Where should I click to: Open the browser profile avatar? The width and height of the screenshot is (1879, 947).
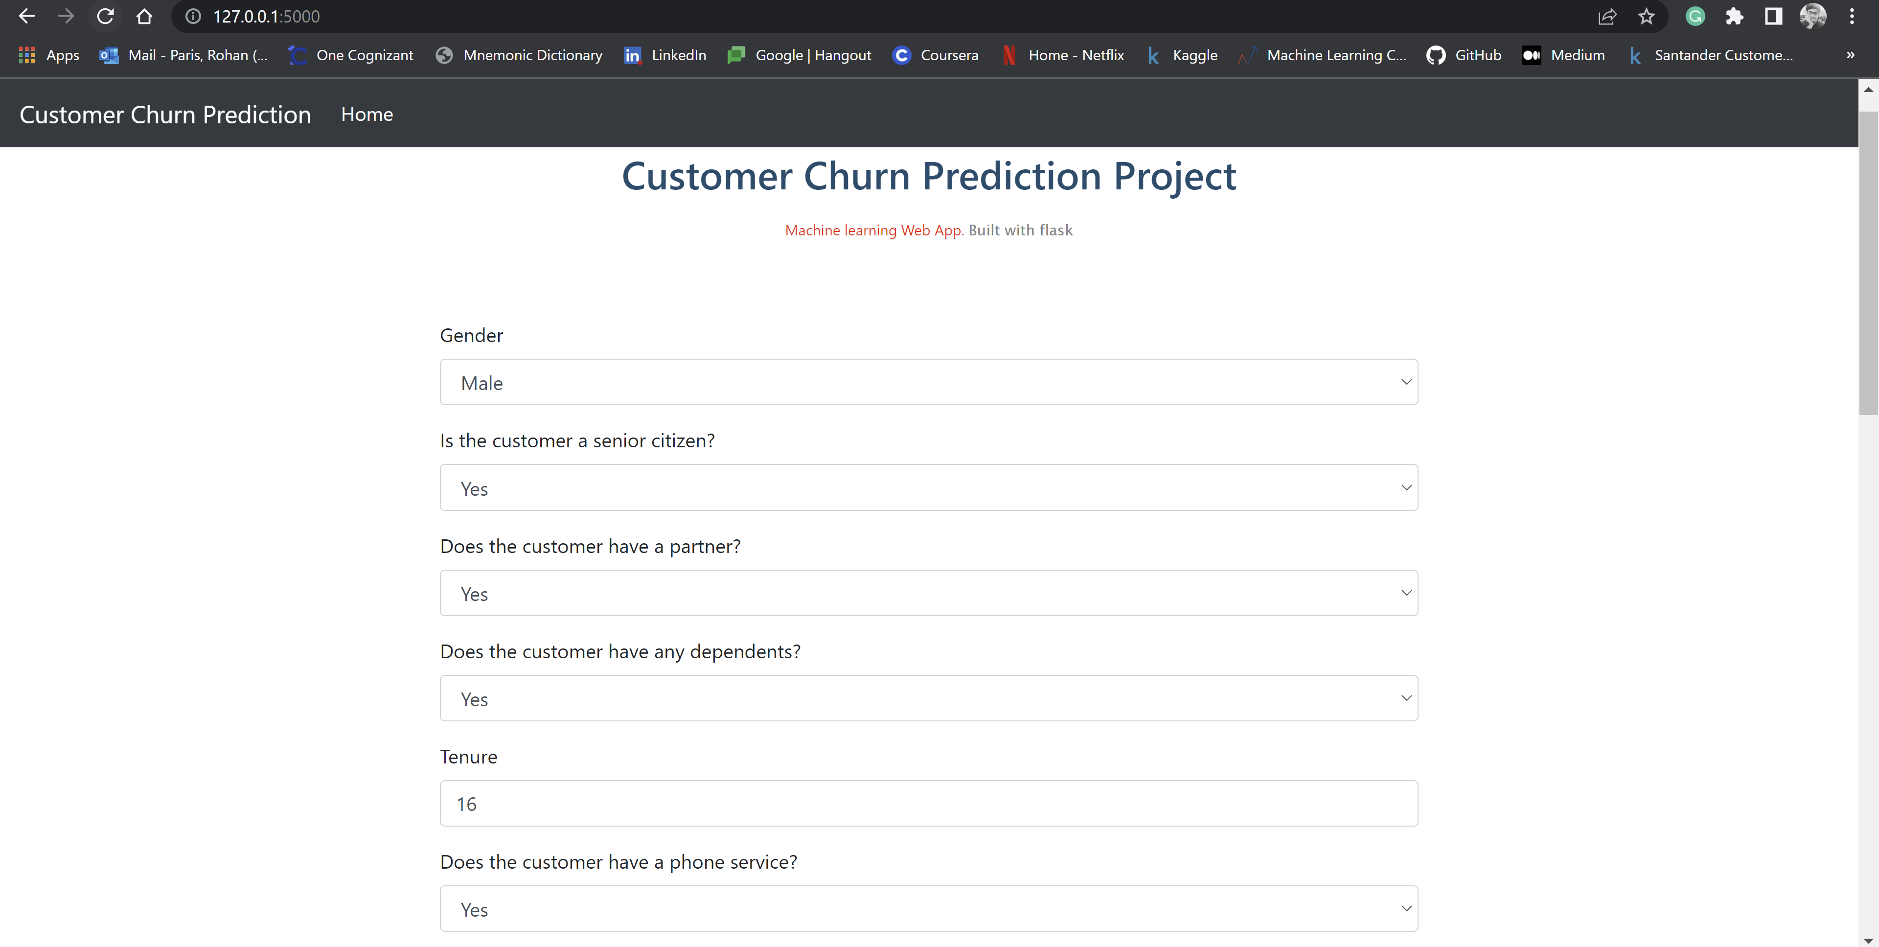(1813, 16)
